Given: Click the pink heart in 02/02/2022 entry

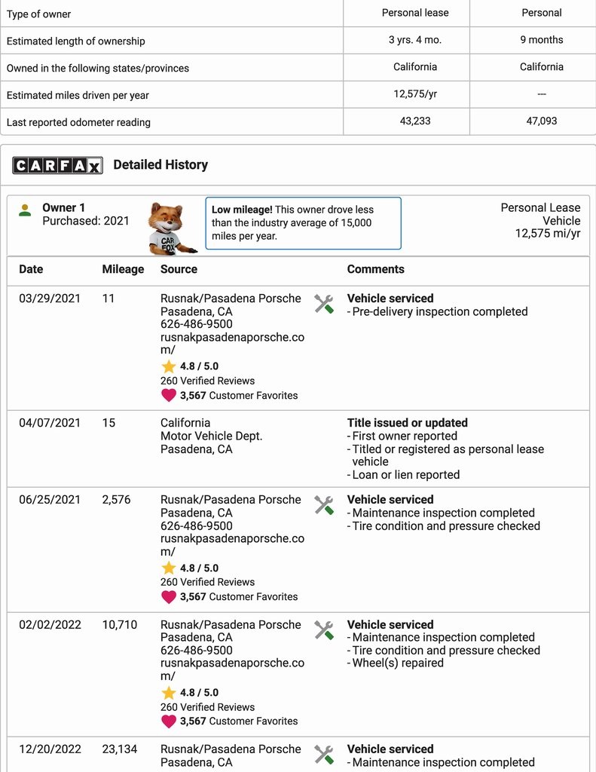Looking at the screenshot, I should (169, 721).
